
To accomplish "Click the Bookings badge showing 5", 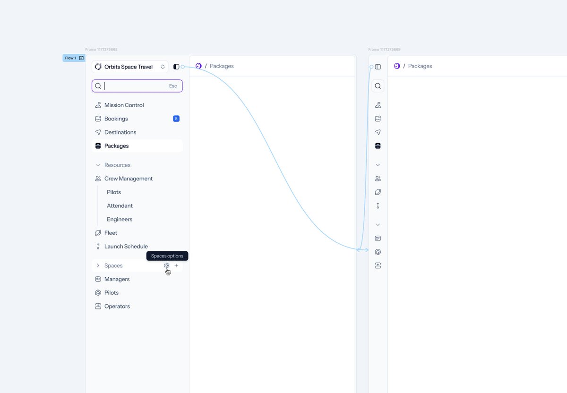I will [176, 119].
